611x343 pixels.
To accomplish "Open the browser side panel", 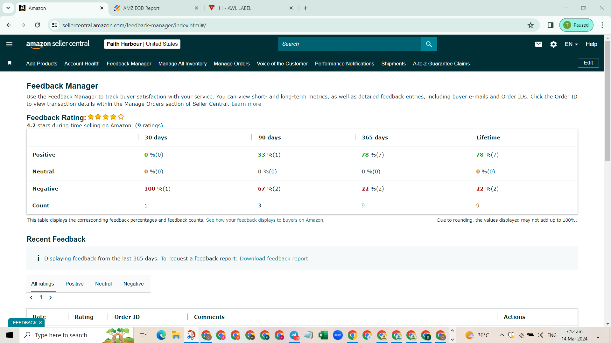I will point(551,25).
